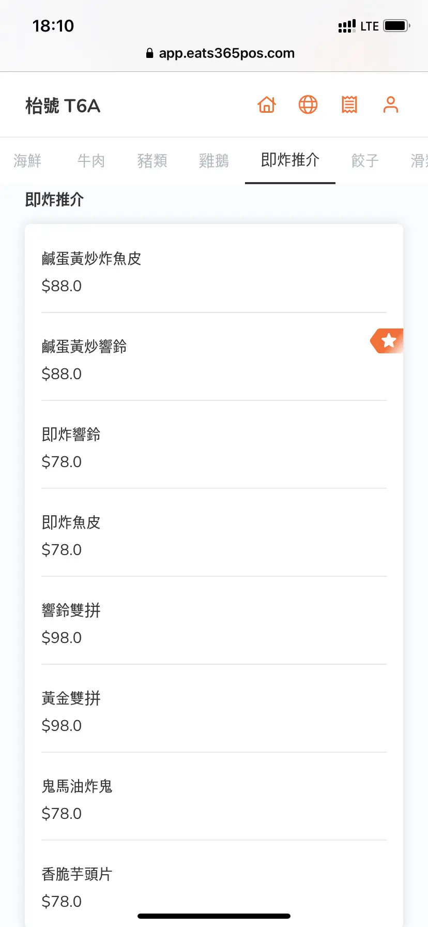The height and width of the screenshot is (927, 428).
Task: Tap the star badge on 鹹蛋黃炒響鈴
Action: pos(388,341)
